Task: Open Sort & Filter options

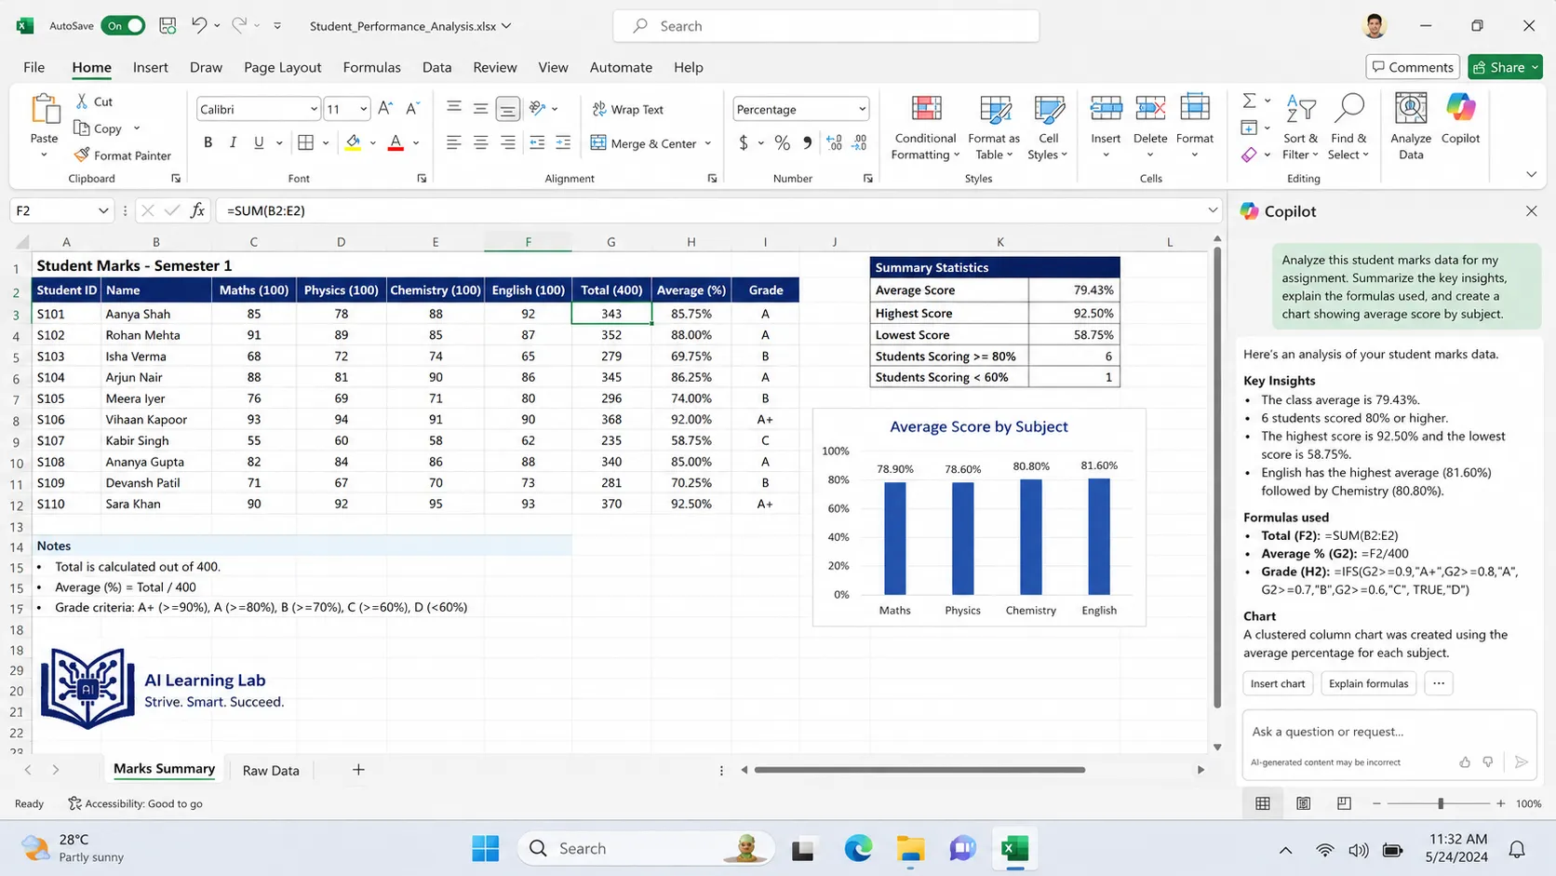Action: point(1300,128)
